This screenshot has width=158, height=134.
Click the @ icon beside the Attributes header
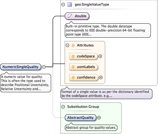pos(73,45)
